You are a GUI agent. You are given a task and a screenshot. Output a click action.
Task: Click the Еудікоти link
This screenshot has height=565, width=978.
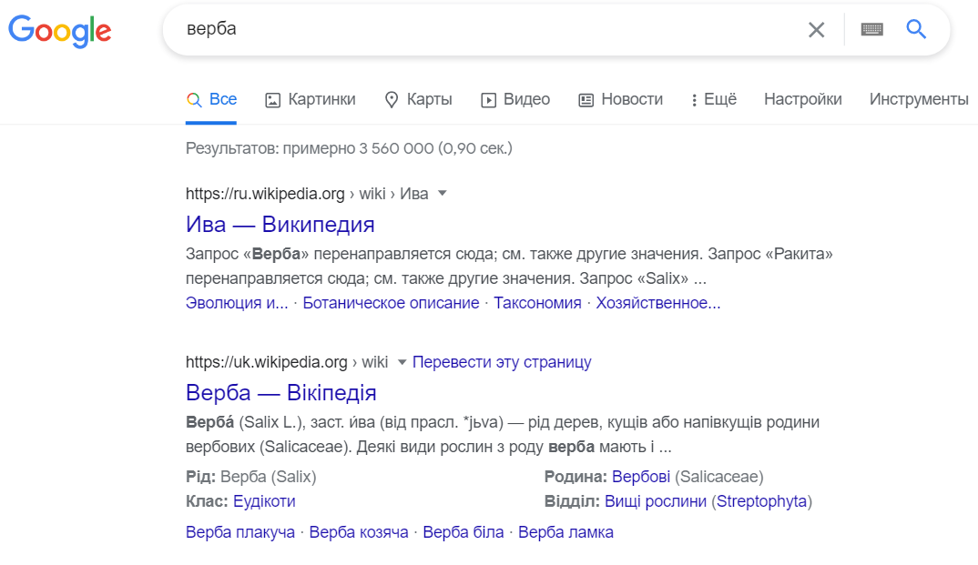[x=264, y=500]
